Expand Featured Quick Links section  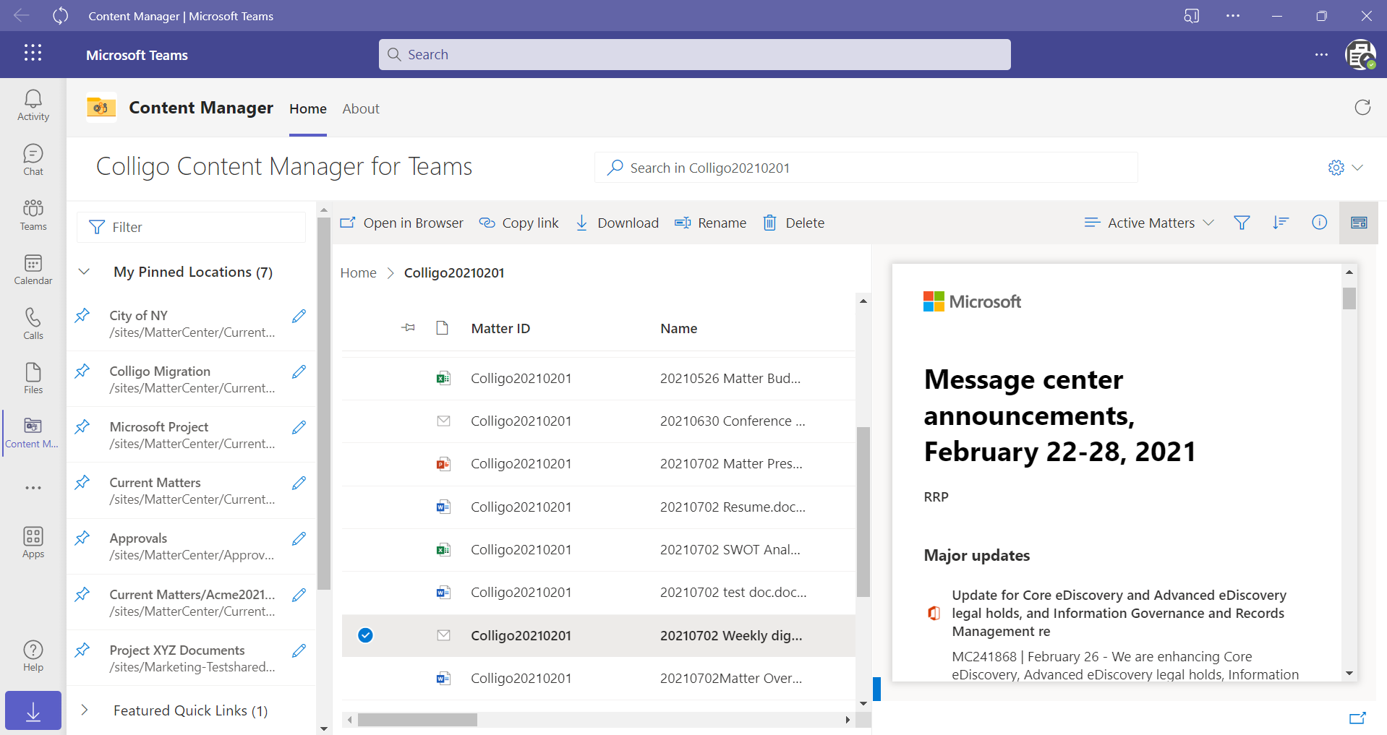pyautogui.click(x=84, y=710)
